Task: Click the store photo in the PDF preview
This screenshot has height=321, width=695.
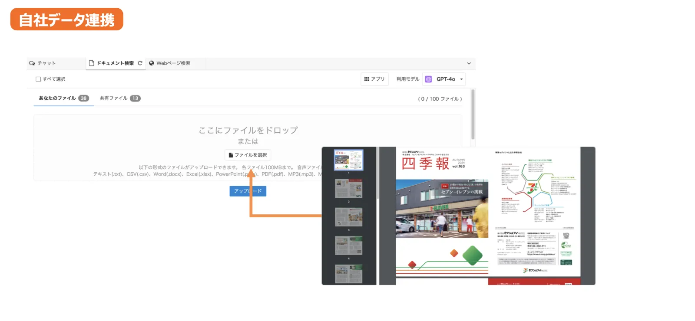Action: click(442, 209)
